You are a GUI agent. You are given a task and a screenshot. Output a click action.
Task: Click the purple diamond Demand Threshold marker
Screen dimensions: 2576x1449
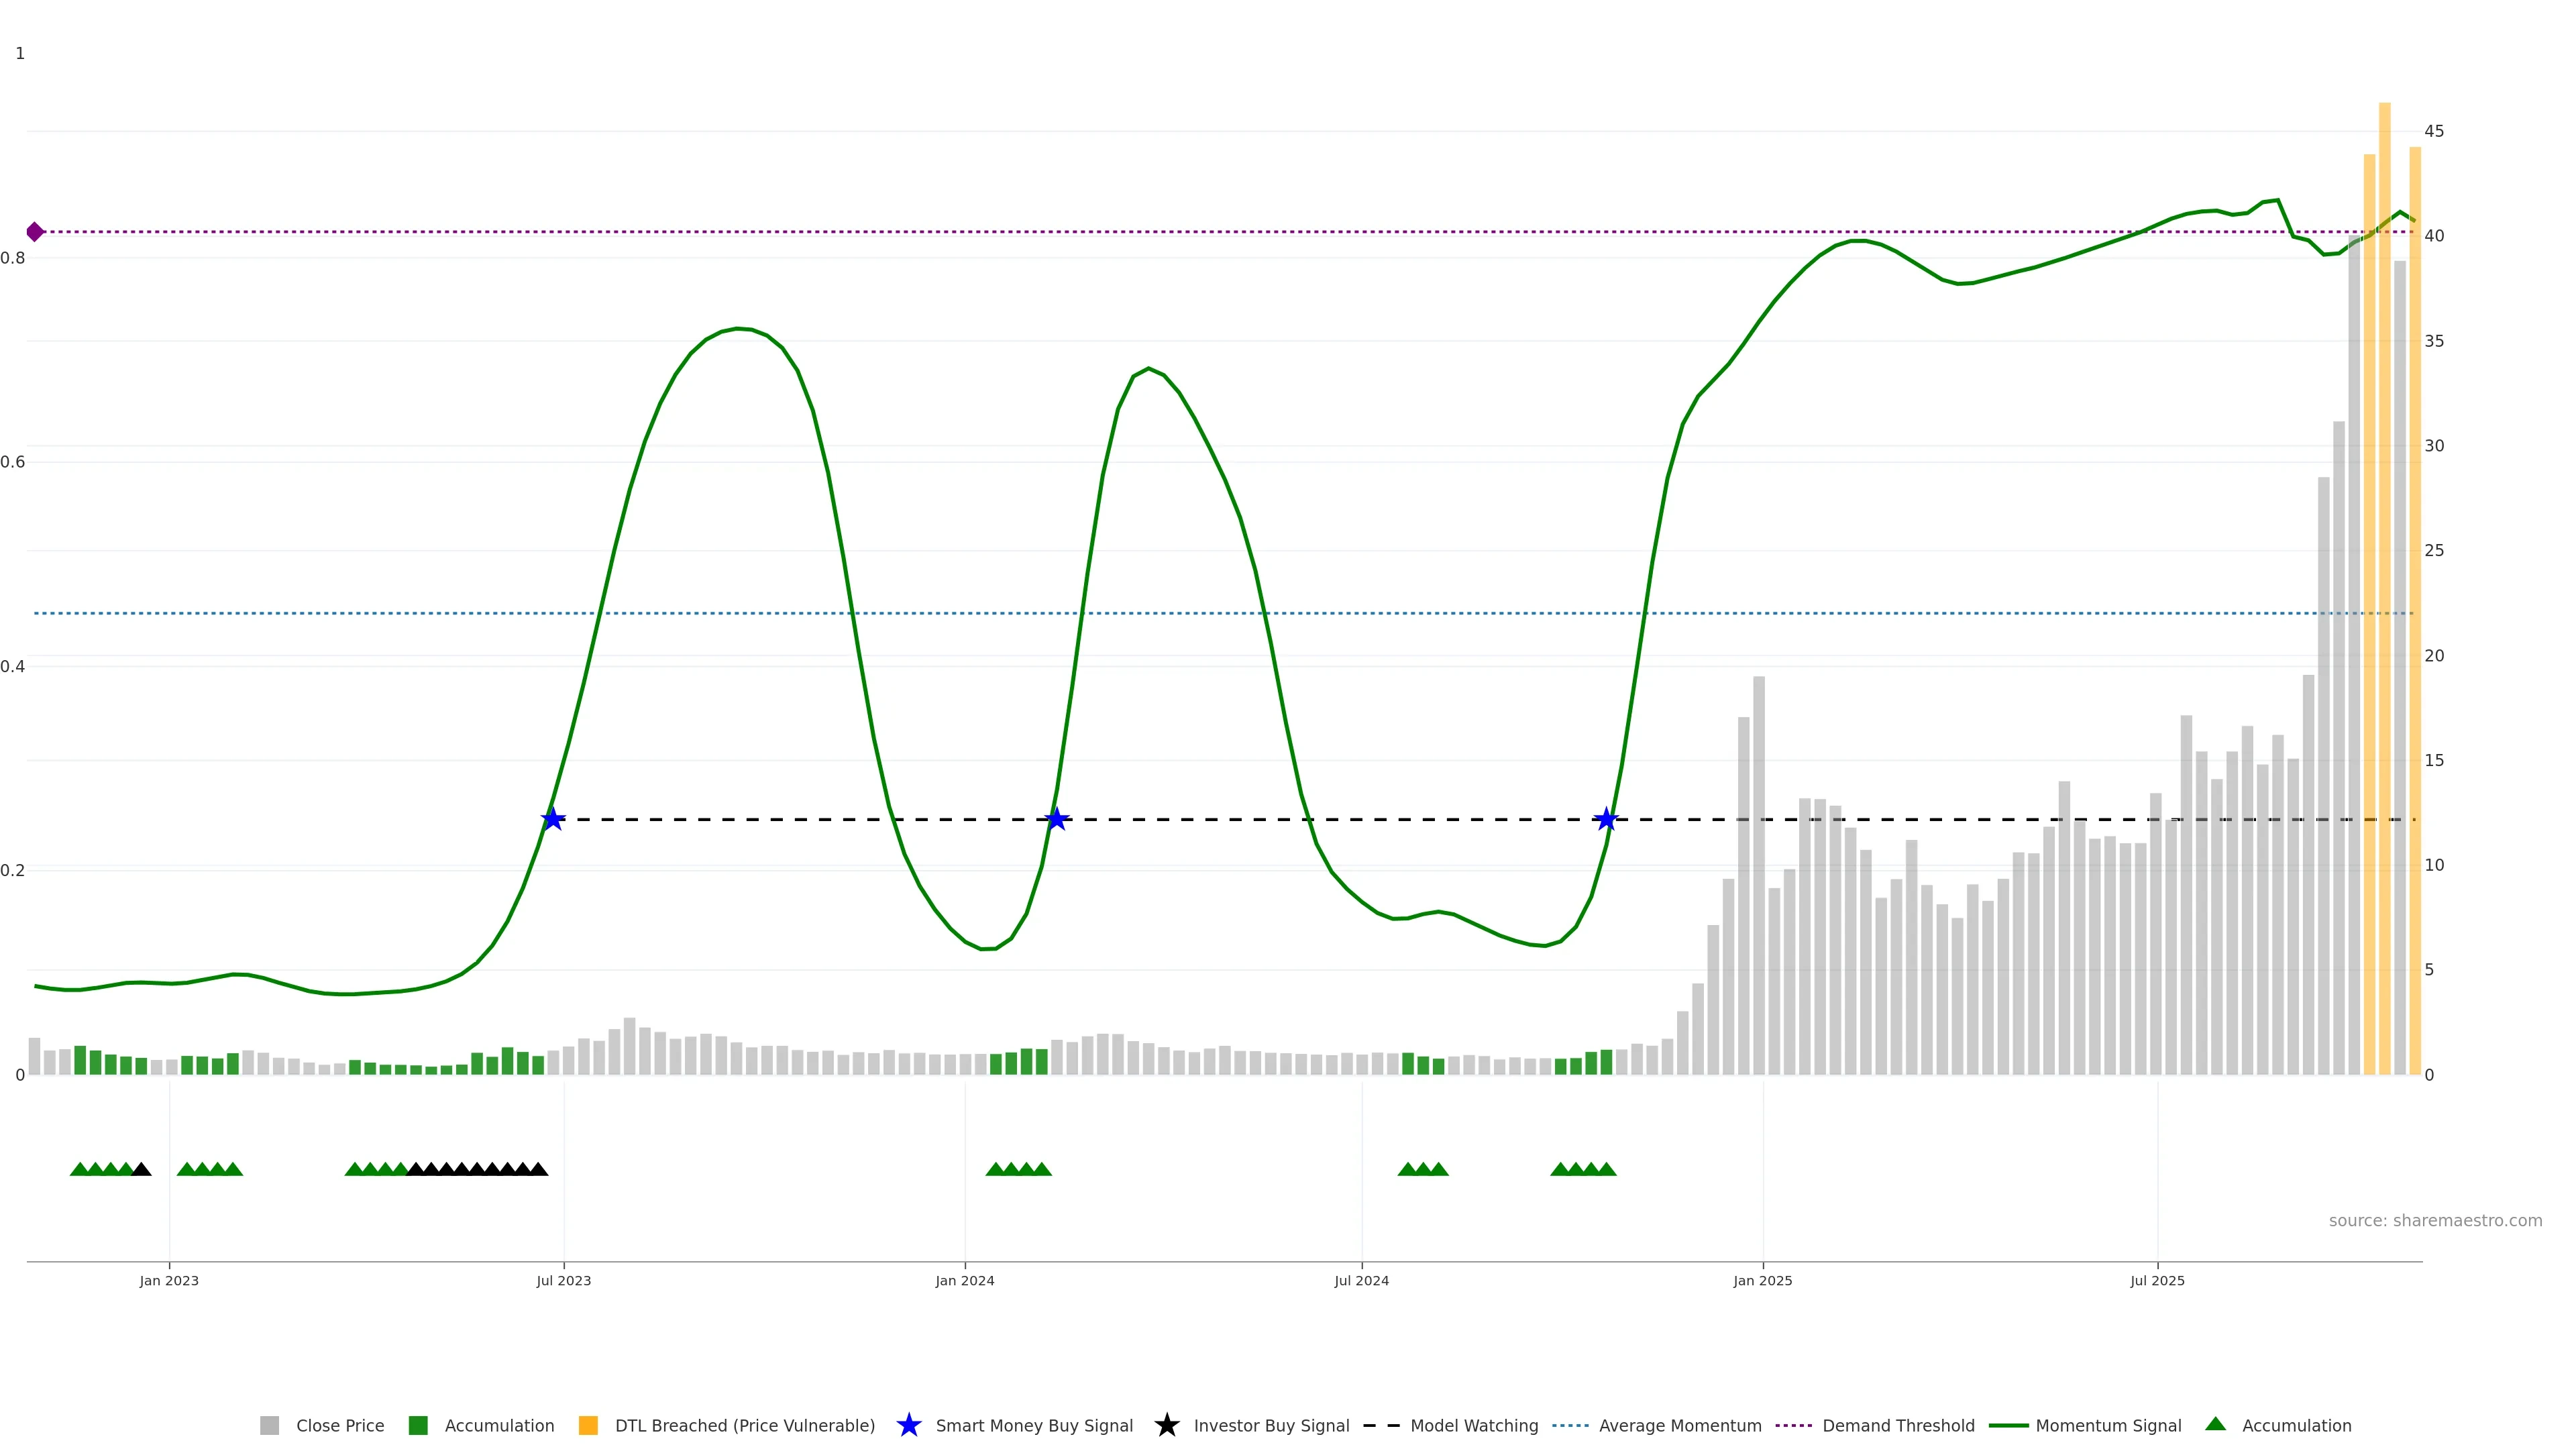(x=35, y=232)
